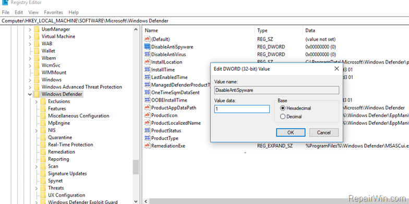
Task: Select the Features key
Action: (57, 108)
